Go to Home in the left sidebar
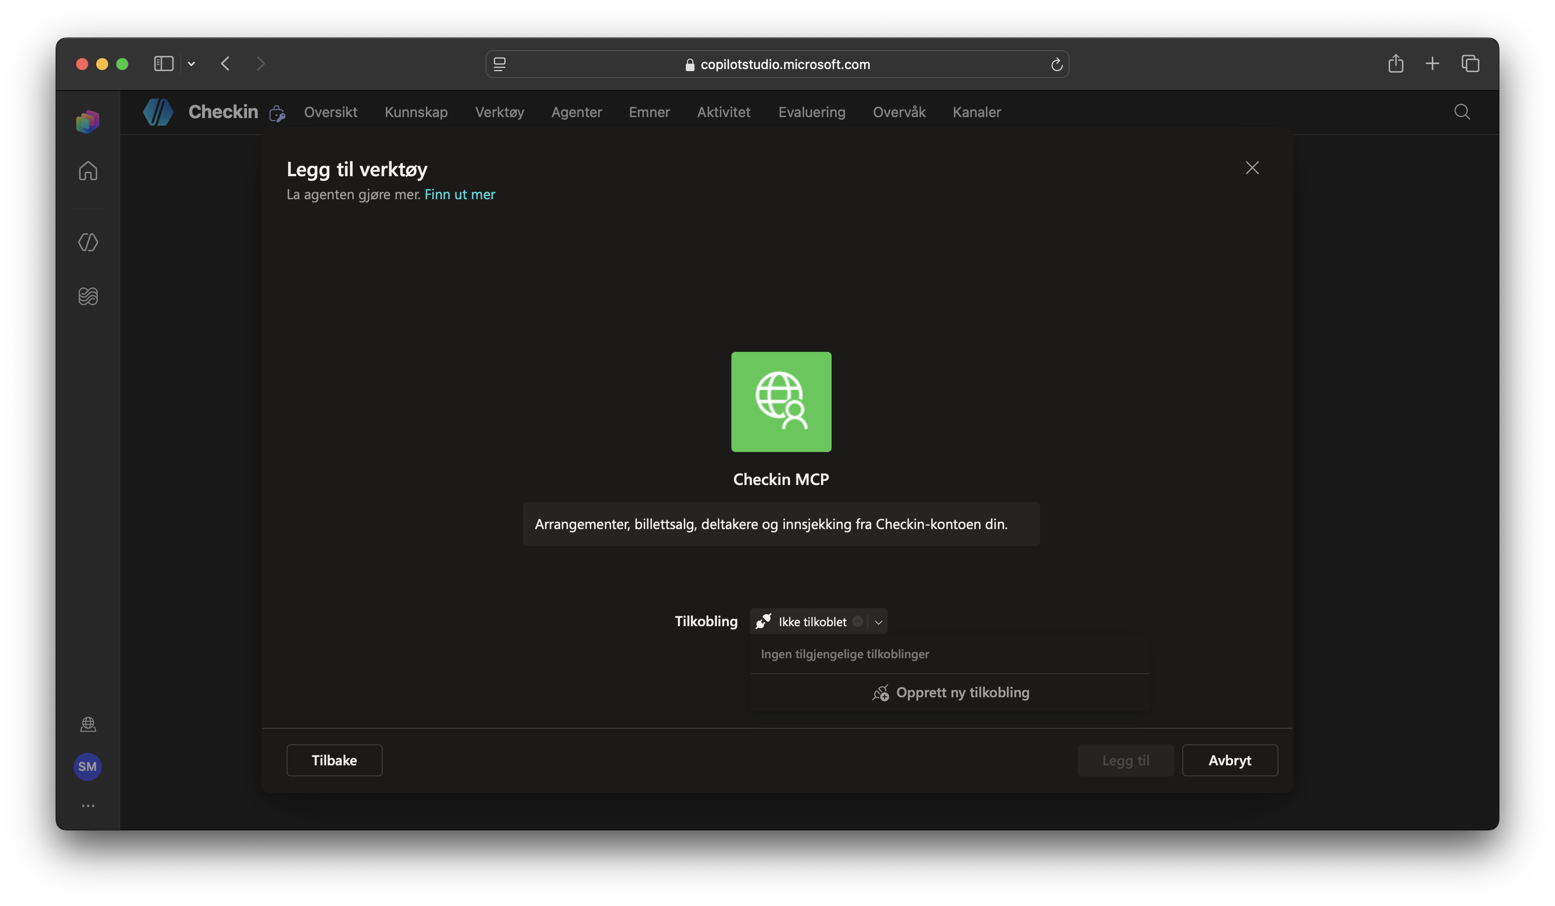Image resolution: width=1555 pixels, height=906 pixels. 88,171
